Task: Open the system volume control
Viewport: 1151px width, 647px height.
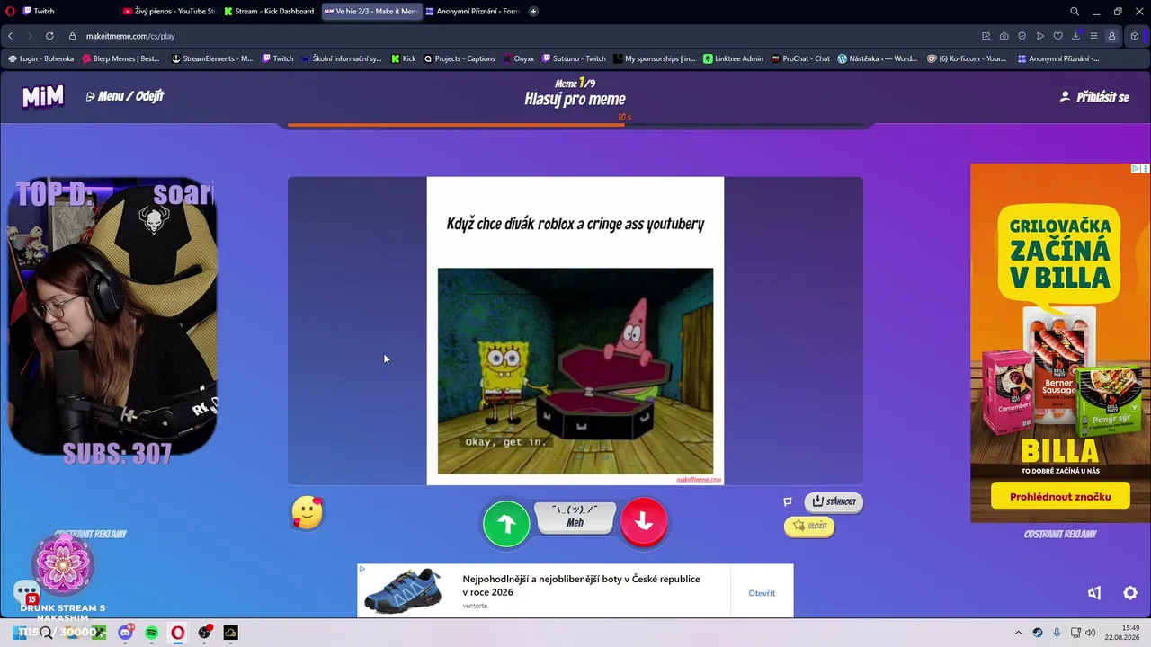Action: [x=1090, y=633]
